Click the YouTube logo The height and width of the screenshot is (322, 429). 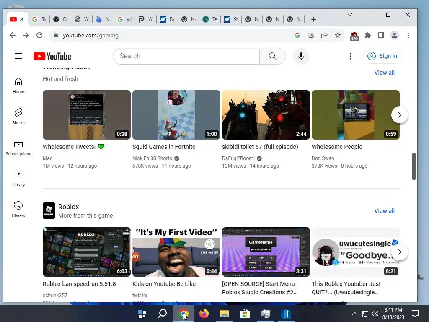point(52,57)
